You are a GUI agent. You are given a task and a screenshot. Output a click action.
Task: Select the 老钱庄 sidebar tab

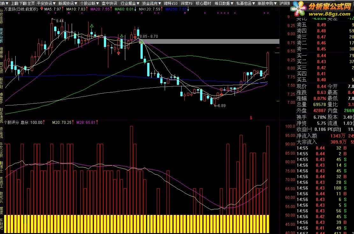coord(2,182)
